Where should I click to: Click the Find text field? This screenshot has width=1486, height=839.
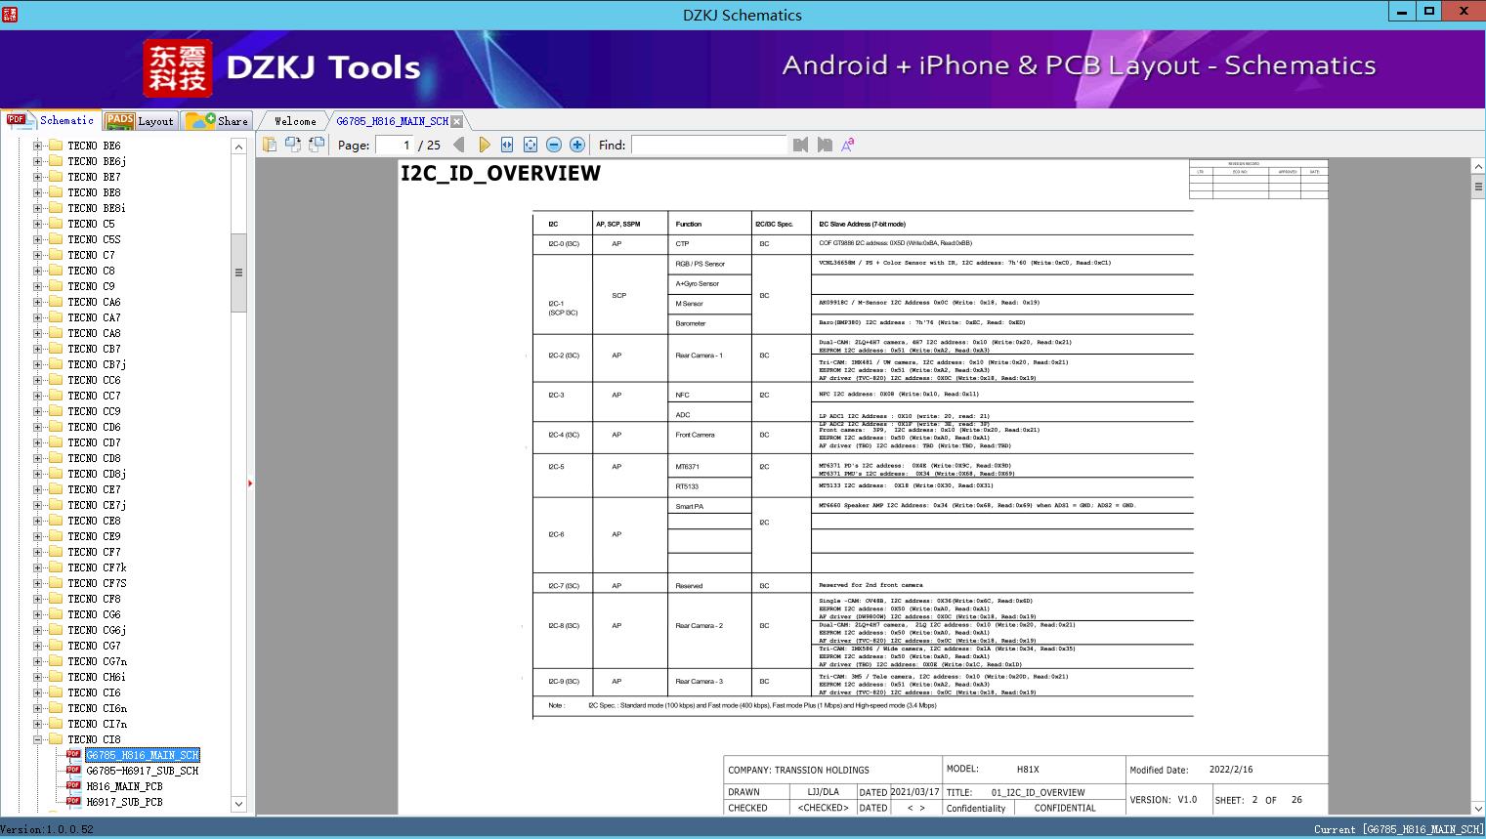pos(708,145)
